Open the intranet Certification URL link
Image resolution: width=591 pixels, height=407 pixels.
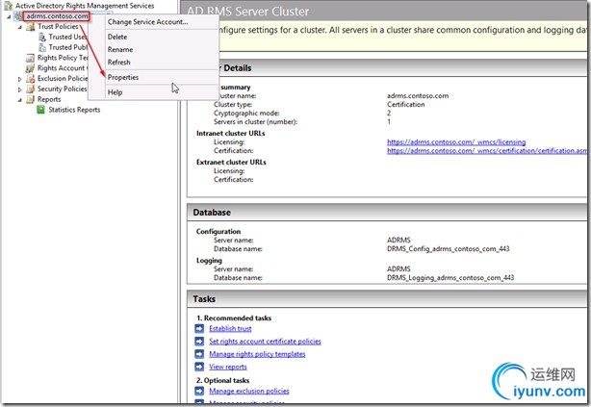tap(487, 151)
